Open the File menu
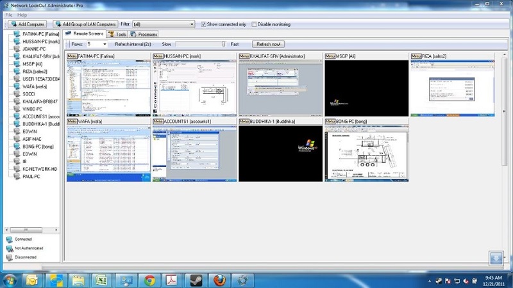The width and height of the screenshot is (513, 288). click(9, 14)
